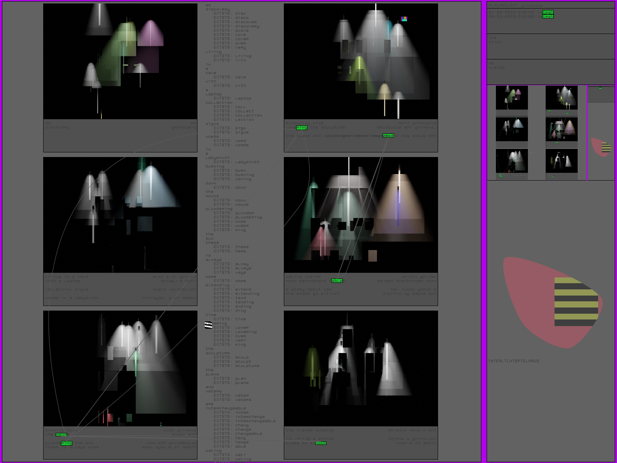Toggle green 'trah' tag on 01-02-2023-230432 entry

click(x=548, y=12)
